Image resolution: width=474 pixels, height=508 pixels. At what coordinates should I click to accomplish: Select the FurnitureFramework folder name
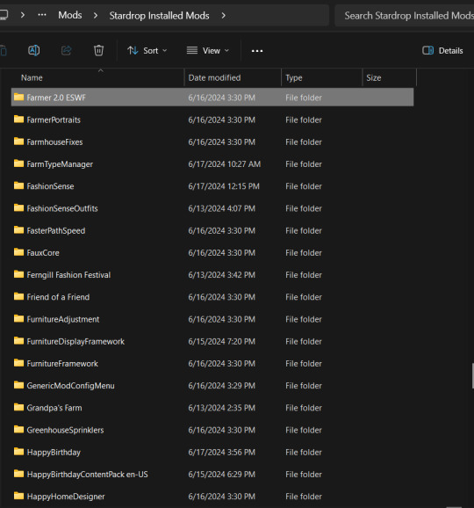(x=62, y=364)
